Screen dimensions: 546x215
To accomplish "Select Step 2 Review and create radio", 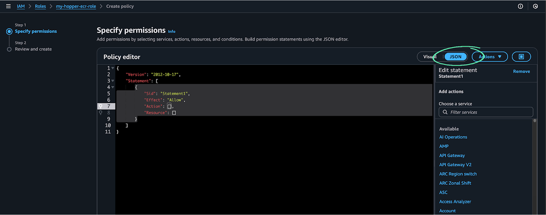I will pyautogui.click(x=9, y=49).
